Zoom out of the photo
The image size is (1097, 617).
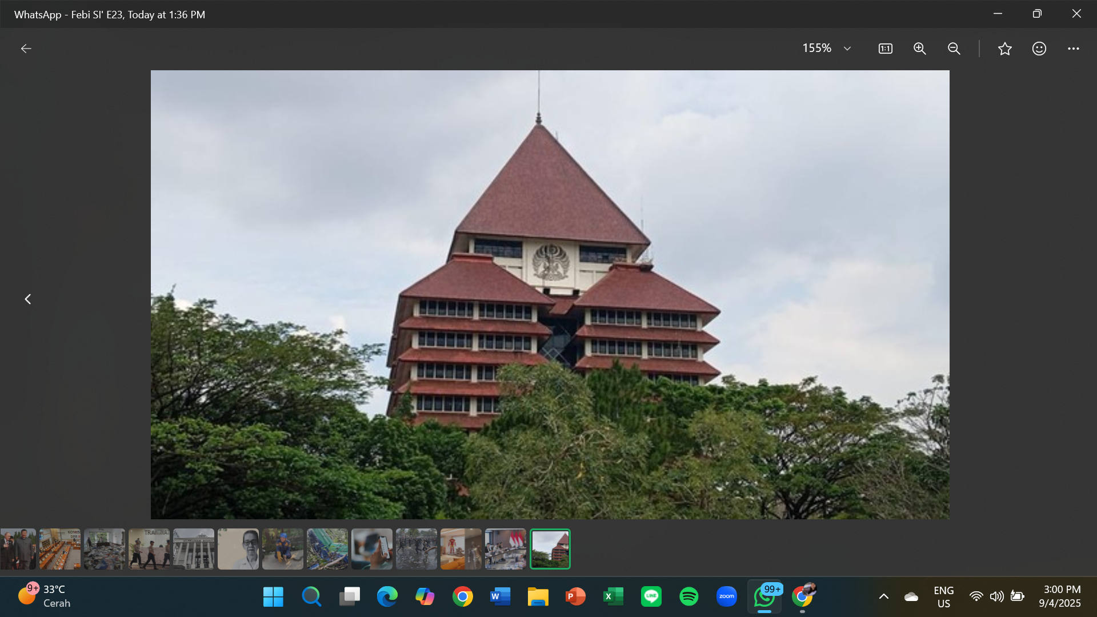pyautogui.click(x=954, y=49)
